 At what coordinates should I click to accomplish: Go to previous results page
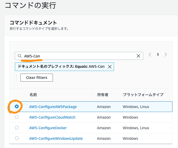[150, 55]
